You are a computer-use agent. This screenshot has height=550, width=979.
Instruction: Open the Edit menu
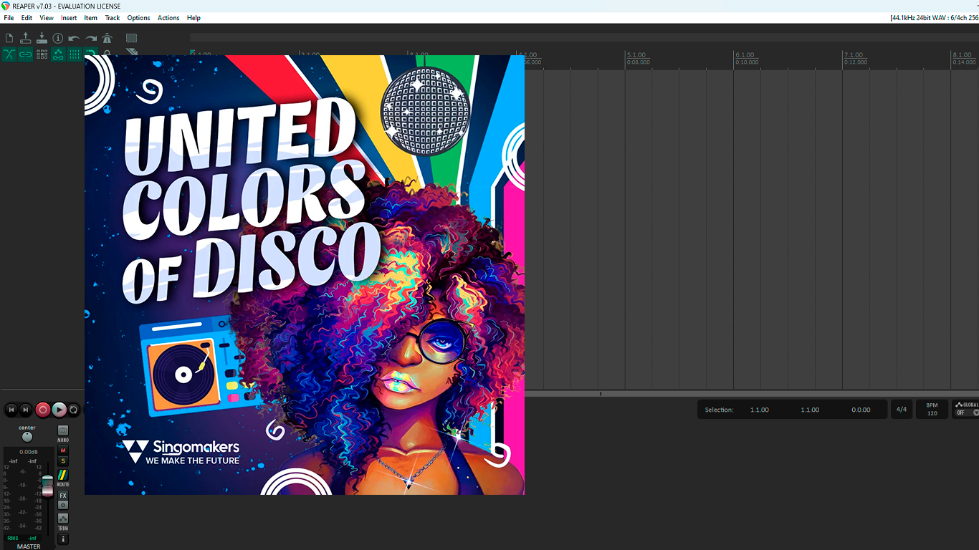(27, 18)
